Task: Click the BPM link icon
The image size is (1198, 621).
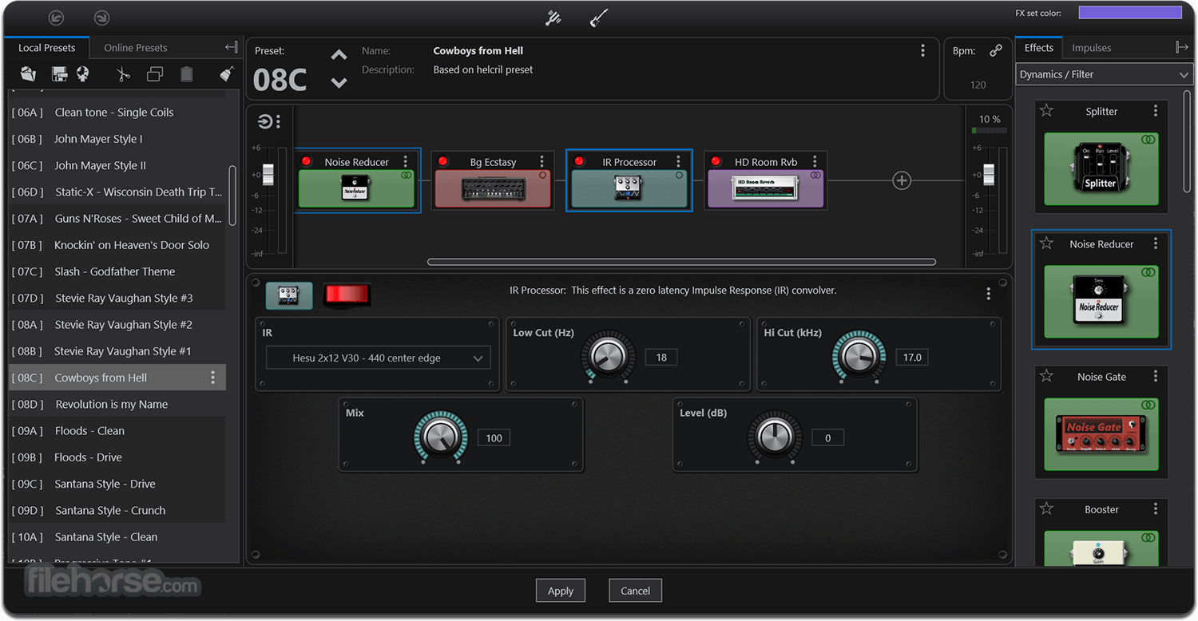Action: tap(996, 50)
